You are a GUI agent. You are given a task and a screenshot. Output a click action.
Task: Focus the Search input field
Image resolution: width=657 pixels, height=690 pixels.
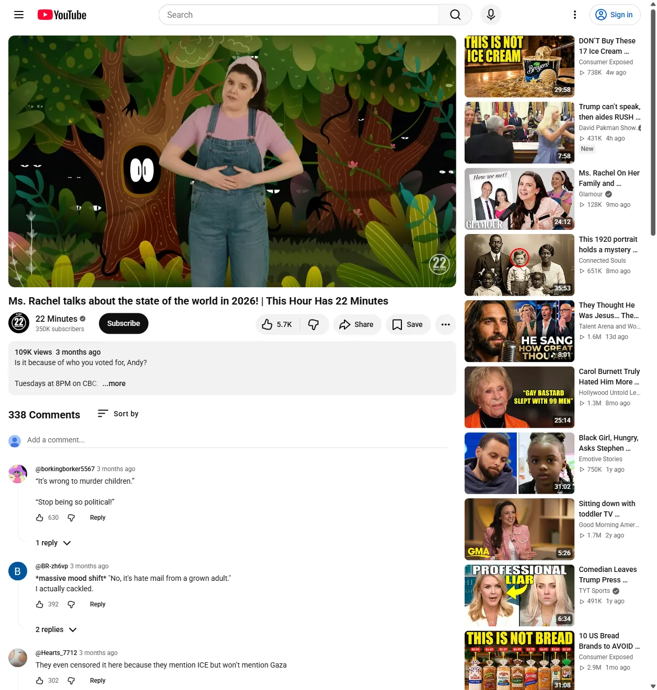[x=299, y=15]
